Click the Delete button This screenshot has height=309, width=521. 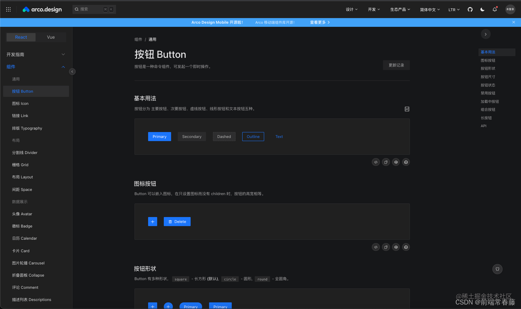(x=177, y=222)
